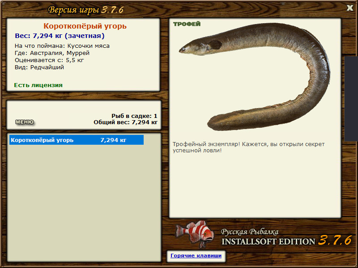Click the 7,294 кг value in list row

click(113, 140)
